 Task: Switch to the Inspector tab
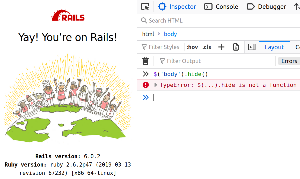pos(177,7)
